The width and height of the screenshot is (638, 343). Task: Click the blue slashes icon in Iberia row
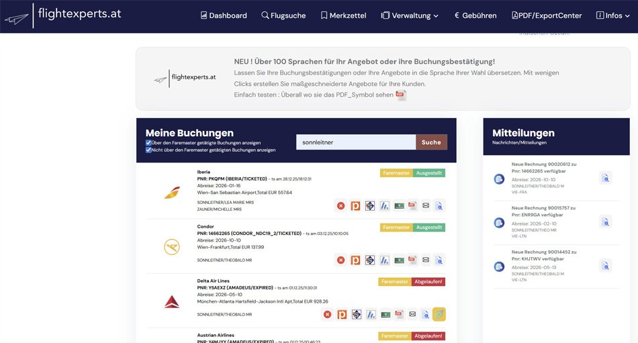pyautogui.click(x=385, y=205)
